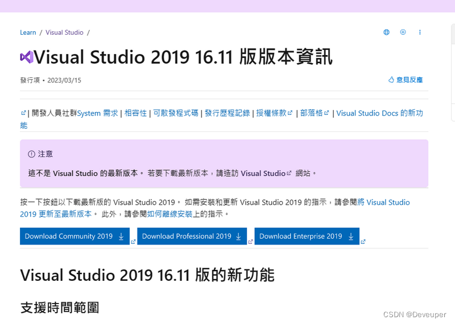Open the 如何離線安裝 link
The width and height of the screenshot is (455, 324).
click(169, 214)
